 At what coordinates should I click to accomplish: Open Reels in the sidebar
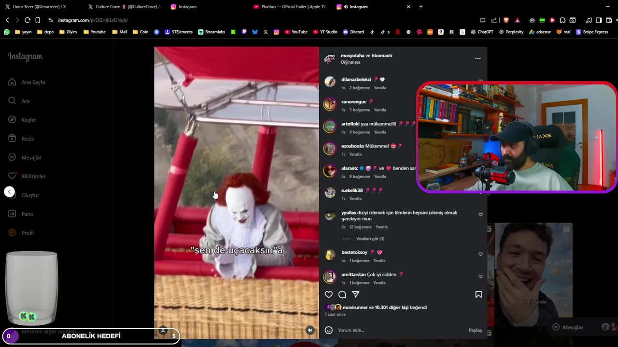pos(21,138)
